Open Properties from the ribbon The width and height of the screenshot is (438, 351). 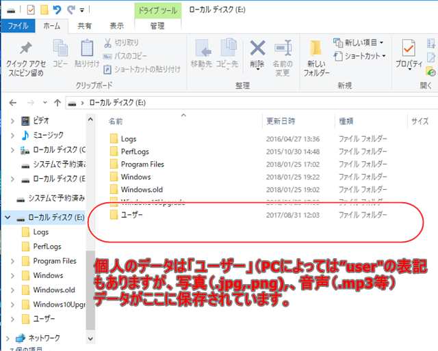(x=409, y=54)
